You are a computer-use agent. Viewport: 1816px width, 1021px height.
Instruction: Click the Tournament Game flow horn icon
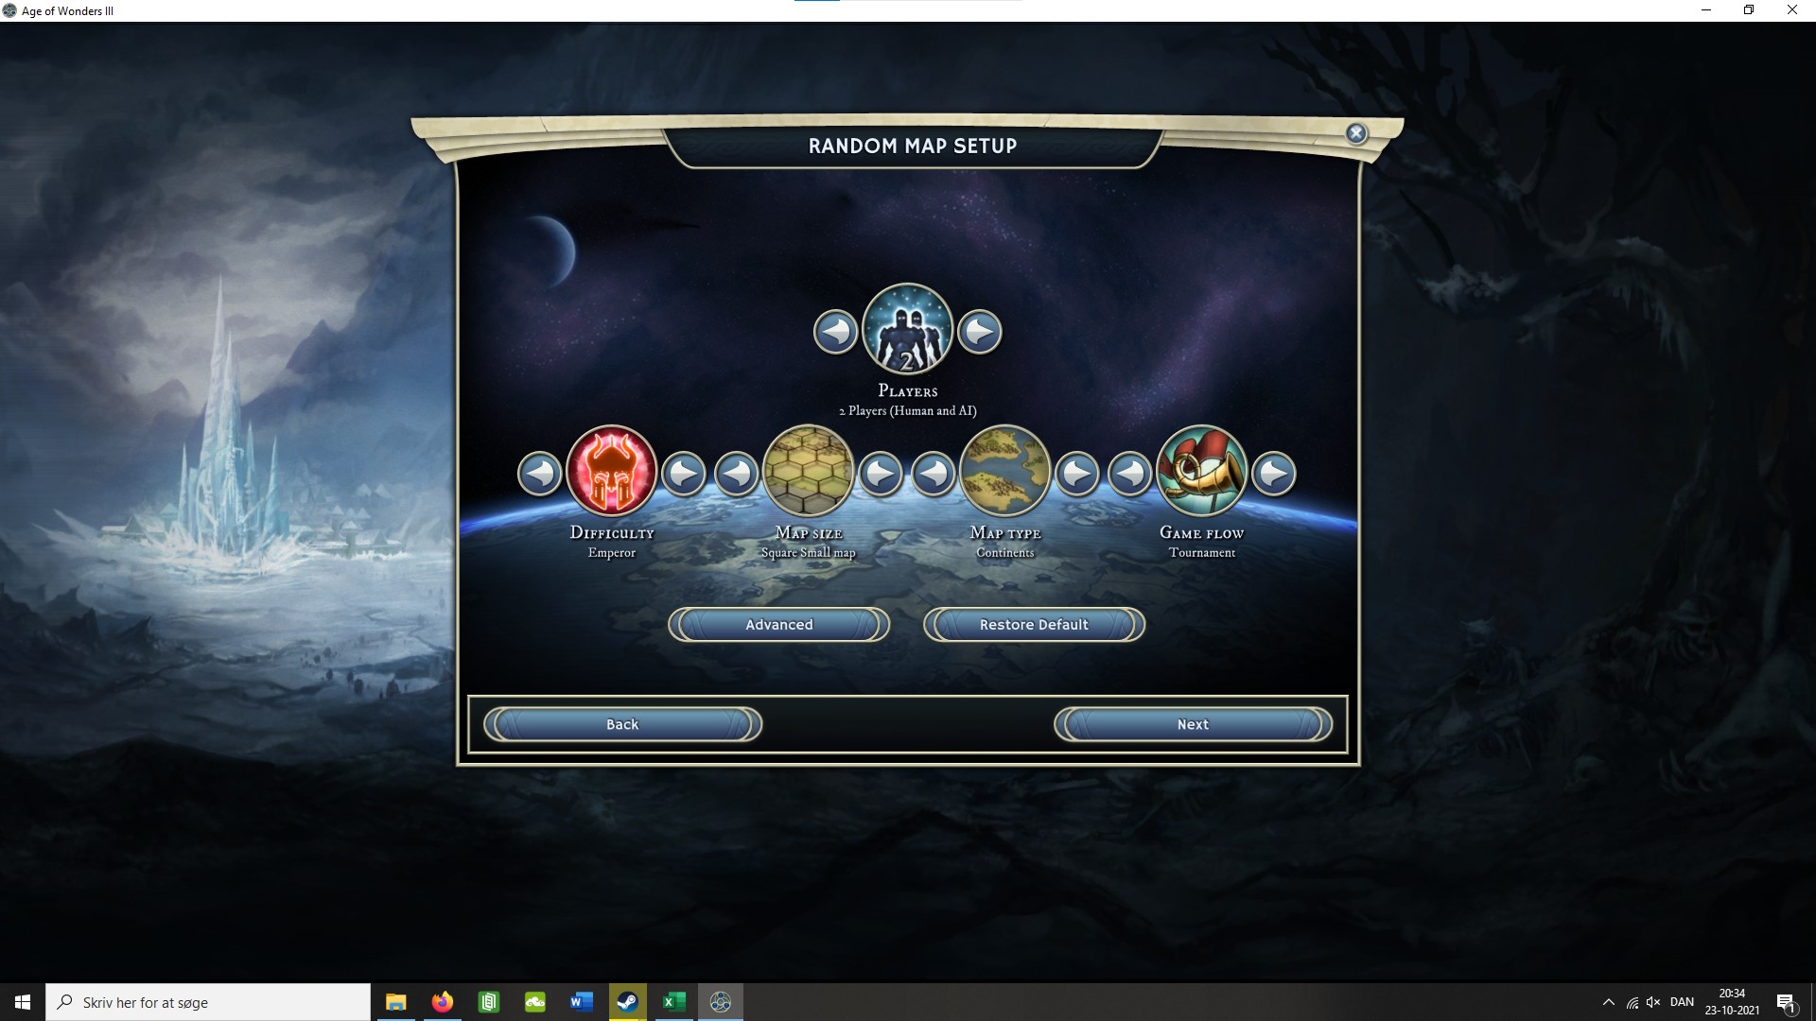point(1202,471)
